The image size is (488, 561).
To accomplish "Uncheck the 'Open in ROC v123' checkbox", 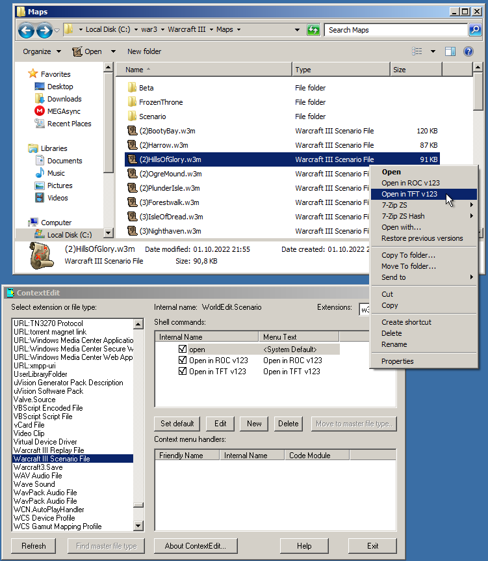I will [x=183, y=360].
